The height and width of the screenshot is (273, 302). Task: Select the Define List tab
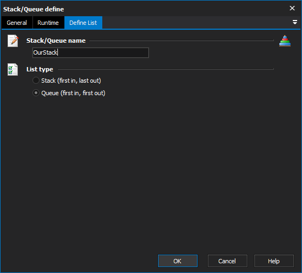[83, 23]
